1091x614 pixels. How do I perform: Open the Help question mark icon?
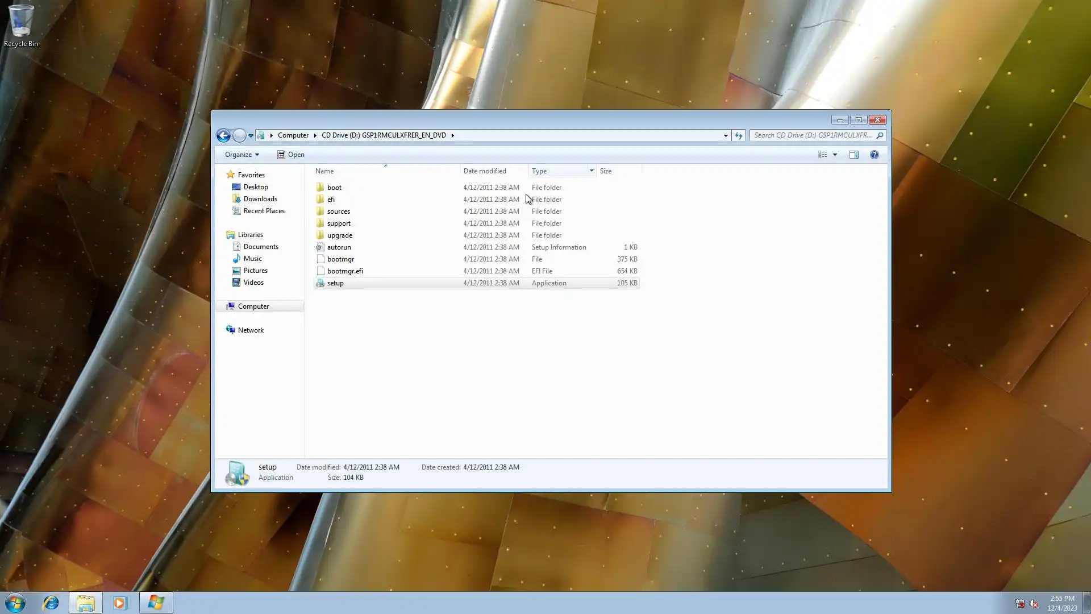tap(874, 155)
